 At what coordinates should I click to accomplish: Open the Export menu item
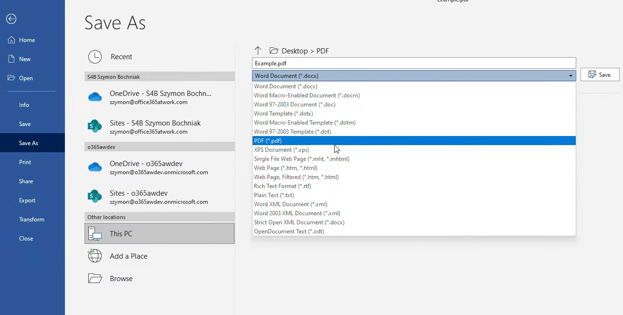coord(28,200)
